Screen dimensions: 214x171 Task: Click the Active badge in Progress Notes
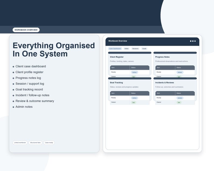(x=180, y=72)
